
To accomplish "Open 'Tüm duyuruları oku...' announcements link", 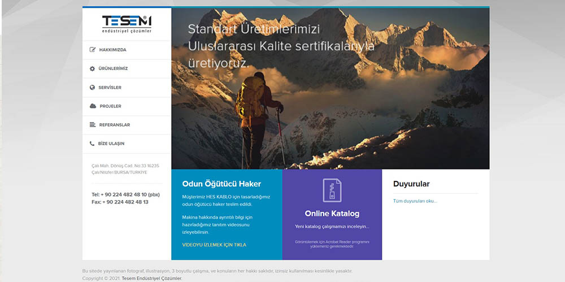I will click(x=415, y=201).
